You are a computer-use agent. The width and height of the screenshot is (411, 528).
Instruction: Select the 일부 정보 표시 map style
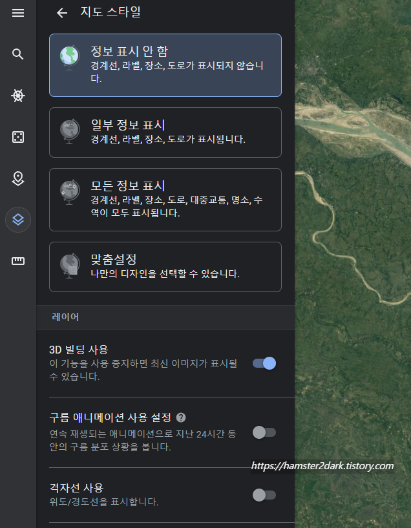[x=165, y=132]
